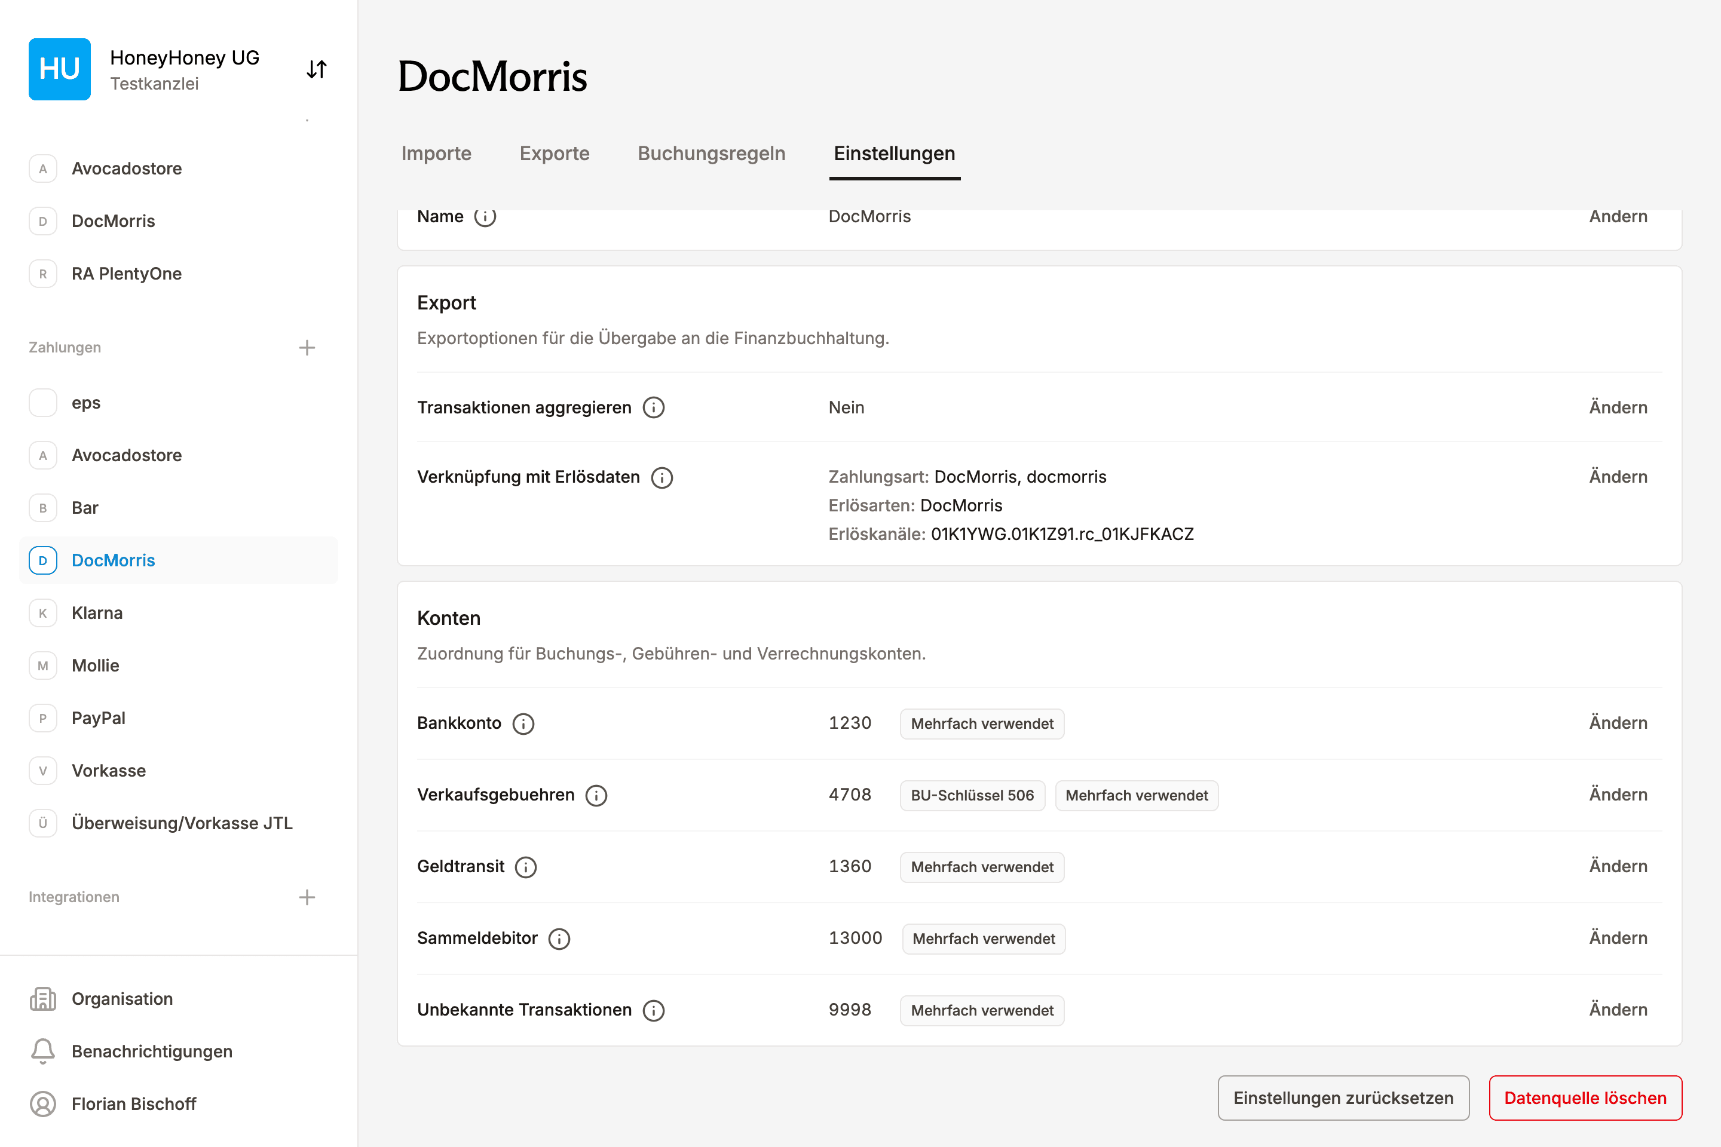Screen dimensions: 1721x1147
Task: Open RA PlentyOne in the sidebar
Action: (x=179, y=274)
